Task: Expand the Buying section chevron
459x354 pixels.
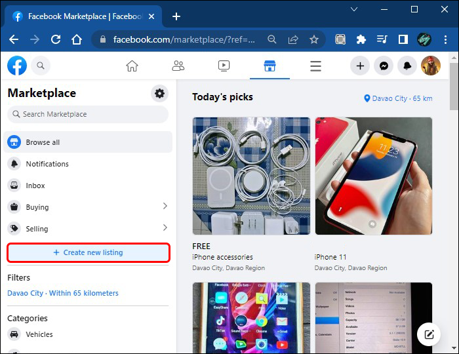Action: (x=165, y=206)
